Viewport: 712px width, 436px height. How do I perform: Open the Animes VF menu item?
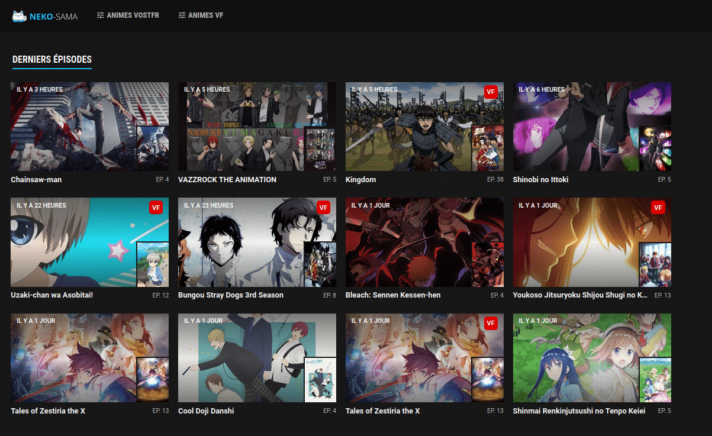(x=201, y=15)
